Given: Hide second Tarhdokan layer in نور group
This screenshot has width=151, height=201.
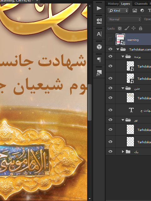Looking at the screenshot, I should (x=110, y=142).
